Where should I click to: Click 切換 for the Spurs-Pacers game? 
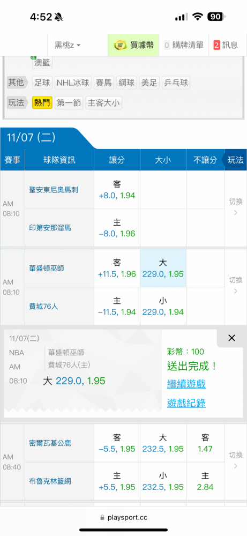236,207
